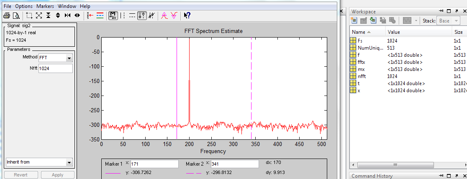
Task: Select Vertical markers with tracking
Action: (x=142, y=15)
